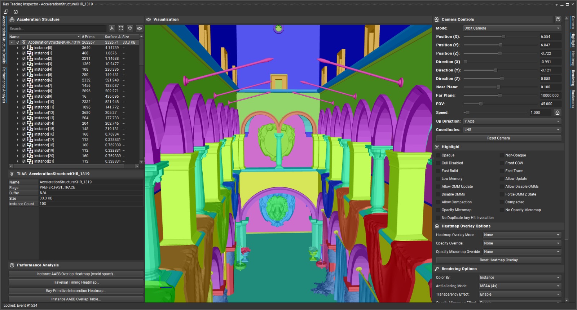Click the FOV slider handle
Screen dimensions: 577x310
coord(481,104)
